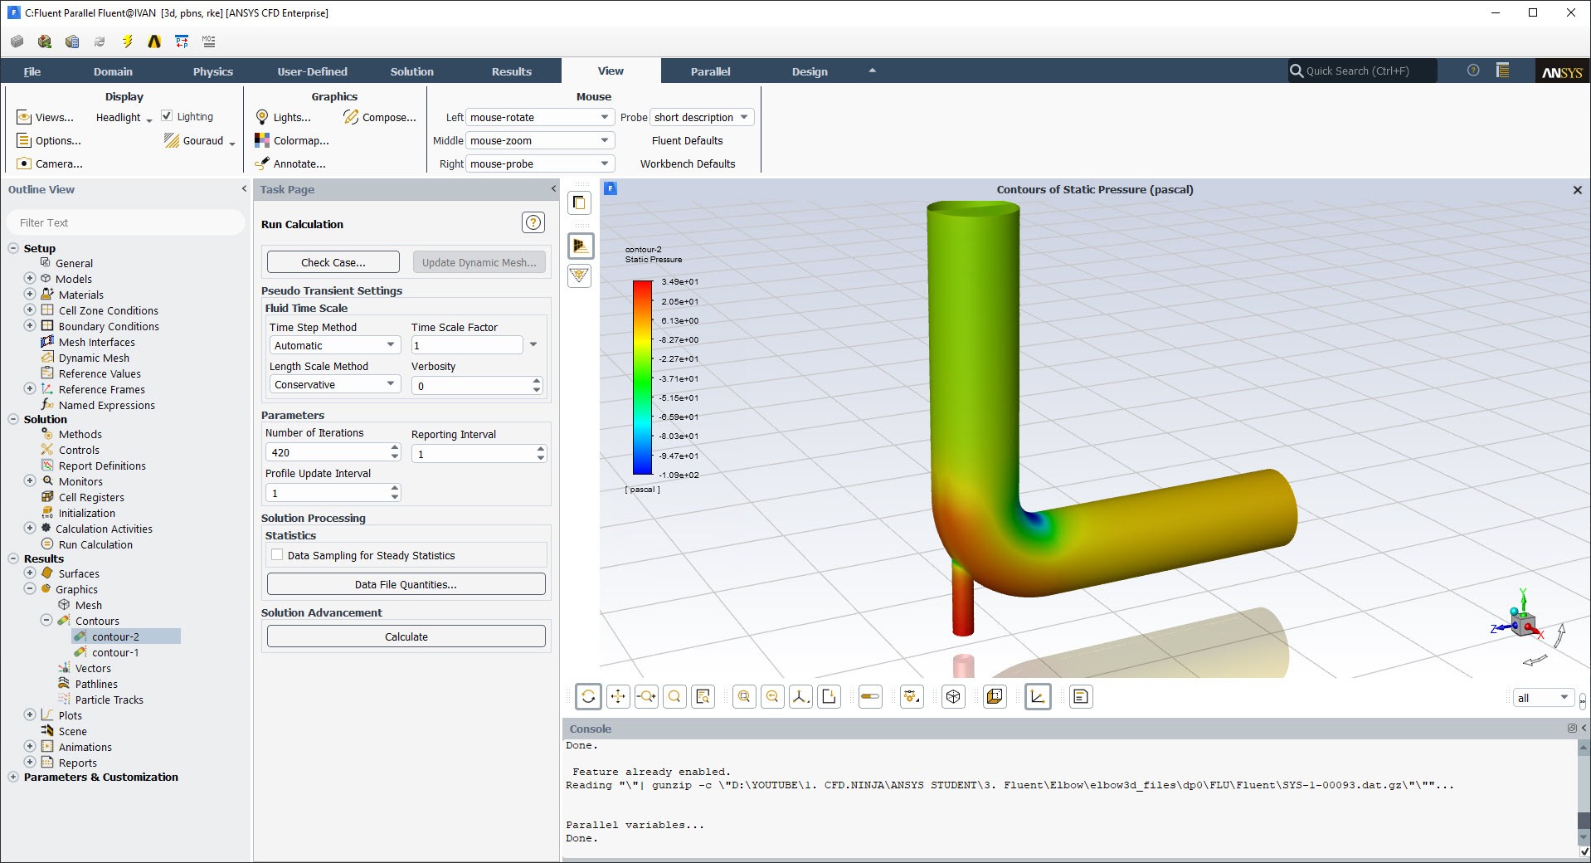1591x863 pixels.
Task: Click the Number of Iterations input field
Action: tap(327, 452)
